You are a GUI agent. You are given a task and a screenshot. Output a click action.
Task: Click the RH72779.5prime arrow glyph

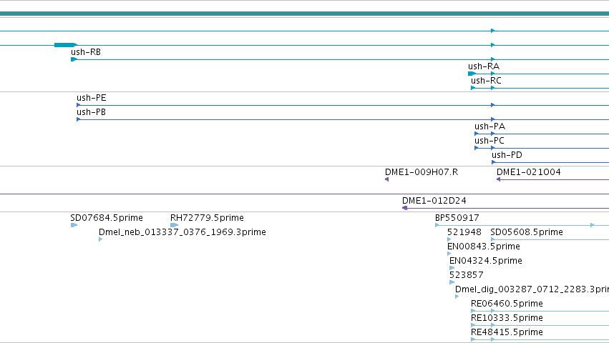[x=174, y=225]
